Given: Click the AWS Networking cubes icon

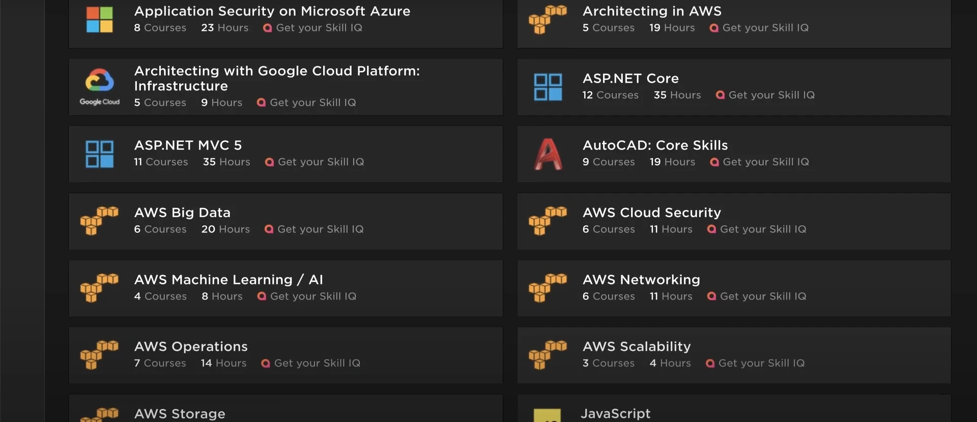Looking at the screenshot, I should 548,288.
